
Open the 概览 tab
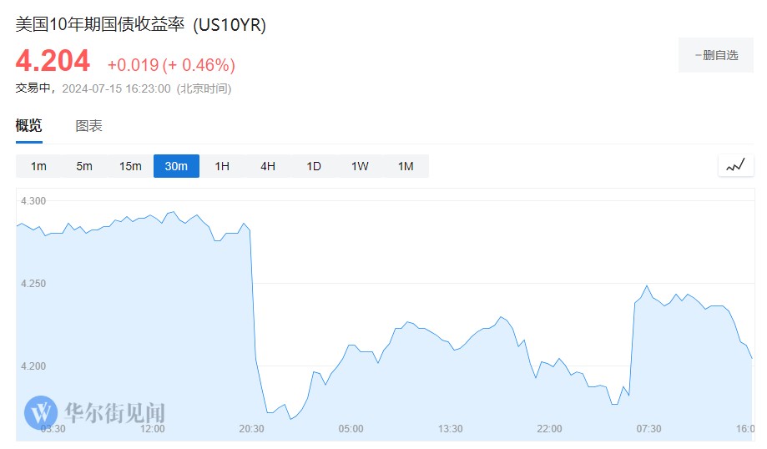(x=28, y=126)
